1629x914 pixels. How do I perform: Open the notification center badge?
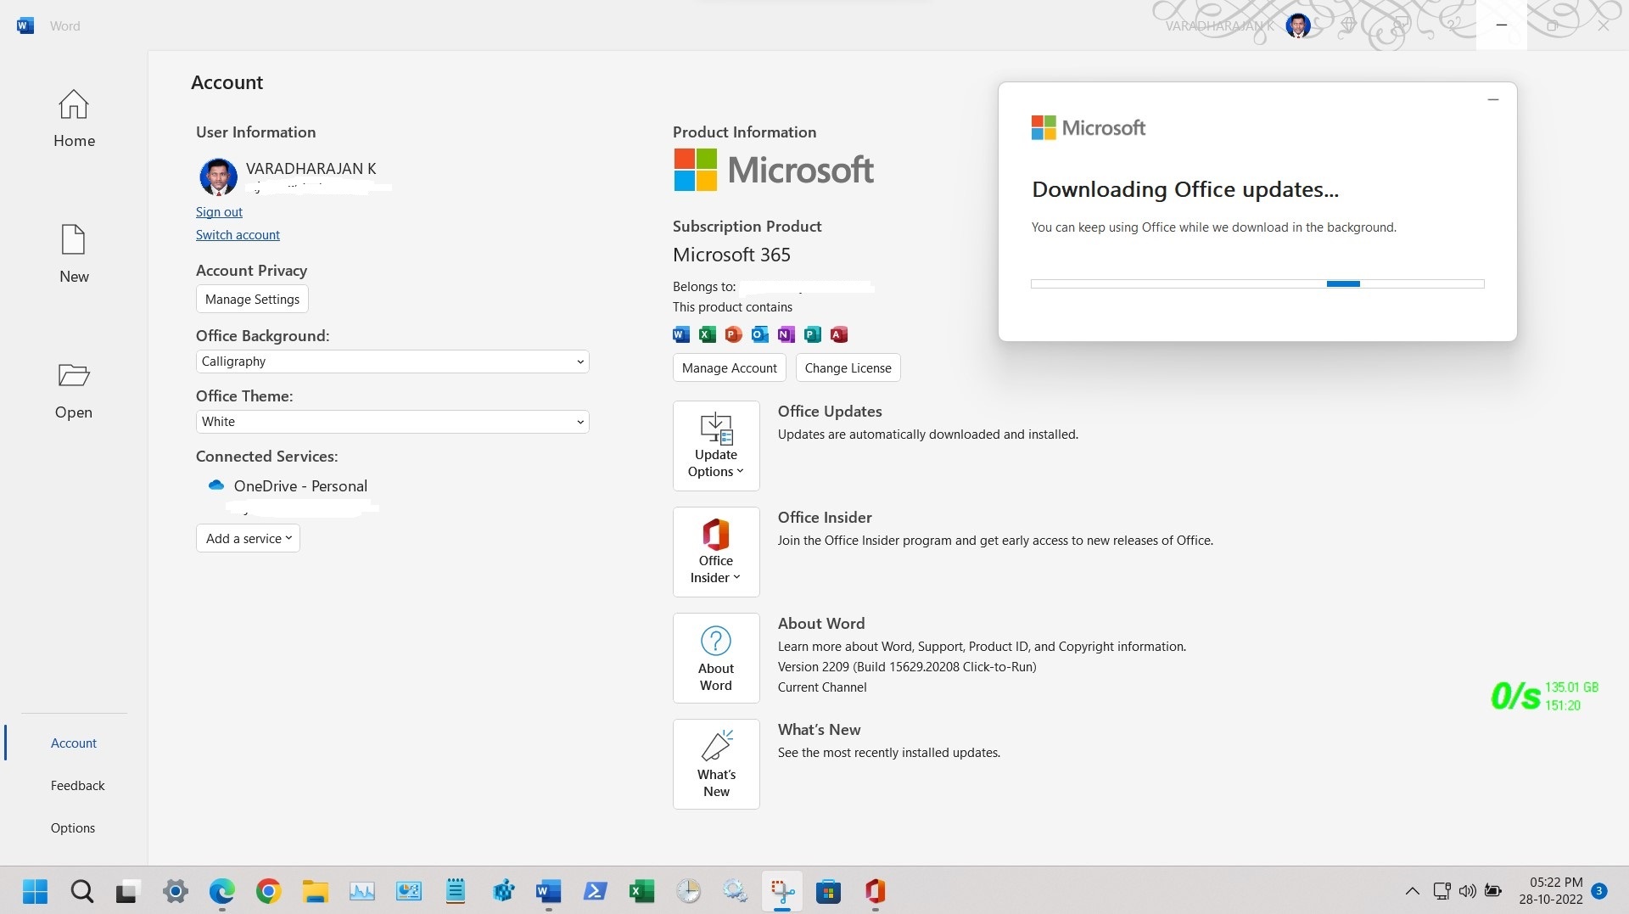(x=1599, y=891)
